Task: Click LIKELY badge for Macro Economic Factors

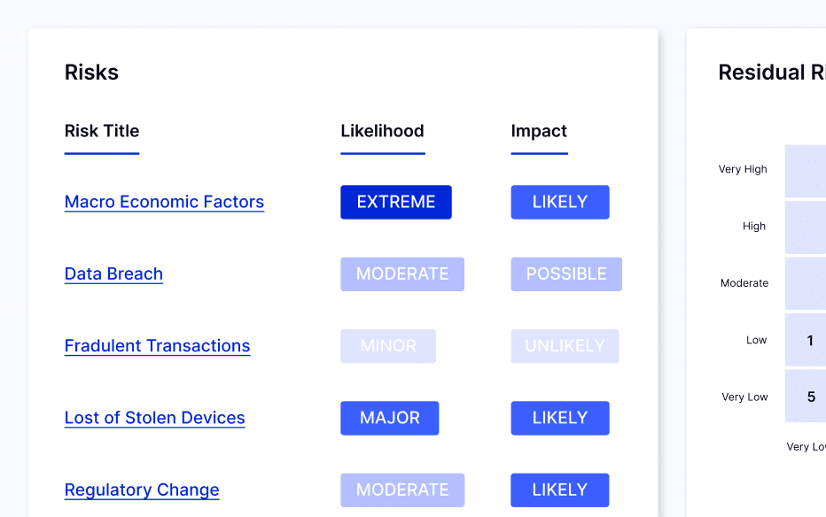Action: coord(559,202)
